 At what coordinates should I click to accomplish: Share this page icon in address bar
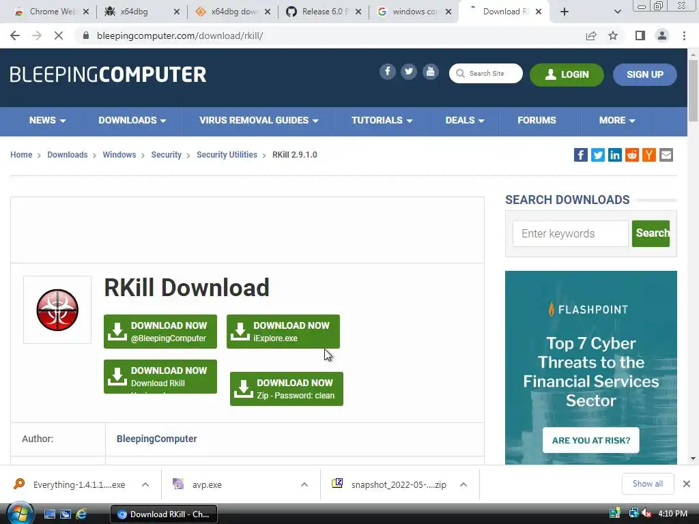(x=591, y=35)
